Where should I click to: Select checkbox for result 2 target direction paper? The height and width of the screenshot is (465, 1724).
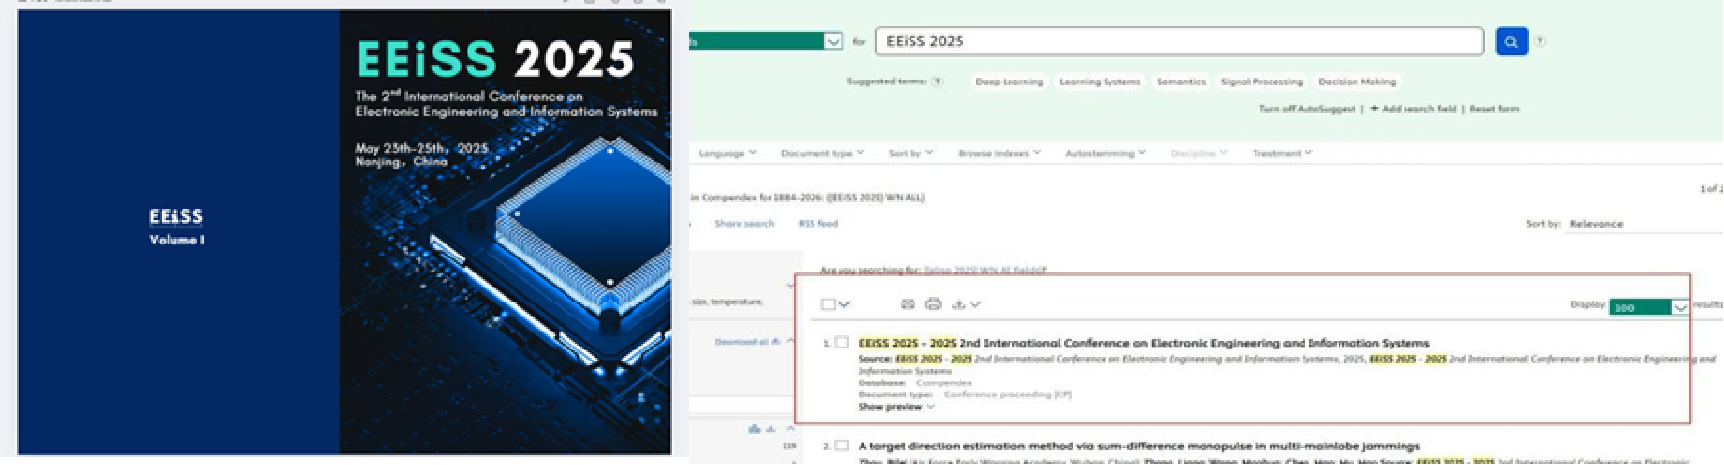tap(841, 445)
